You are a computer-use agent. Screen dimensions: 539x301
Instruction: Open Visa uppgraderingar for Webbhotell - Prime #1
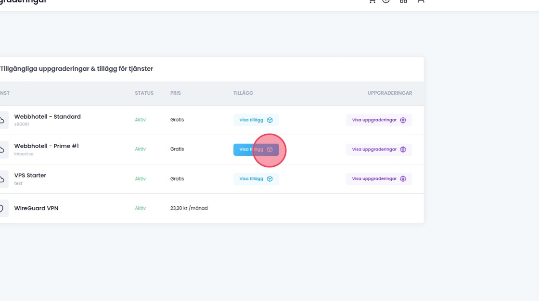click(379, 150)
